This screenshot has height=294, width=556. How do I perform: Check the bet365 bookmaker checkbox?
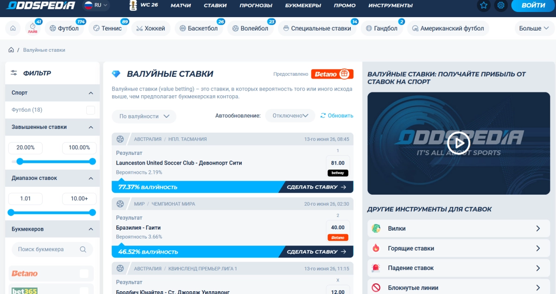click(84, 291)
